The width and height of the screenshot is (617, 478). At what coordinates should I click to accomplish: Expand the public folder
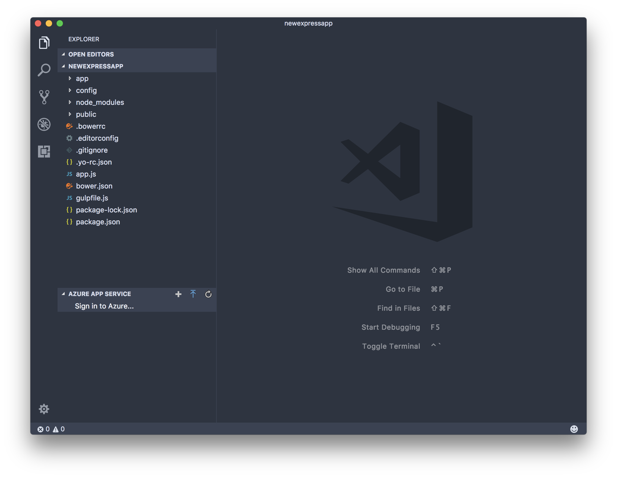[137, 114]
